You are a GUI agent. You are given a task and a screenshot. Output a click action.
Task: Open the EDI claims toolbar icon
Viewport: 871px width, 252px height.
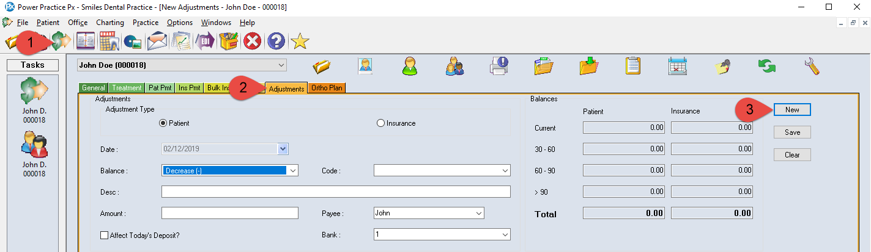205,41
